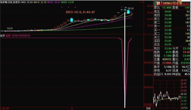Click the 涨跌 value -0.28
This screenshot has height=110, width=191.
(168, 52)
